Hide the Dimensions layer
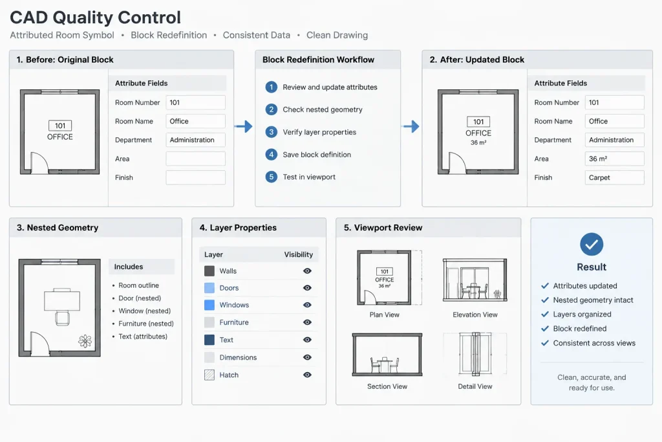This screenshot has width=662, height=442. pos(307,357)
